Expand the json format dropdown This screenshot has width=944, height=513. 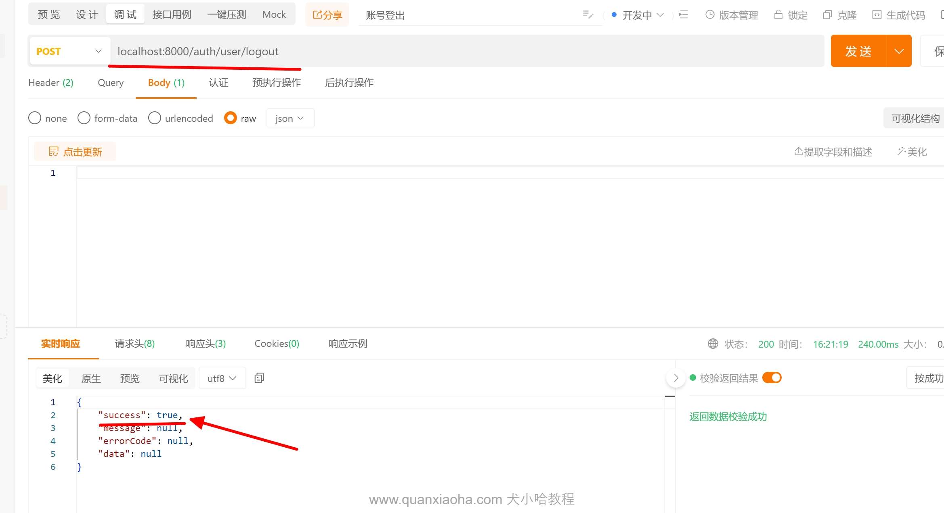coord(290,118)
